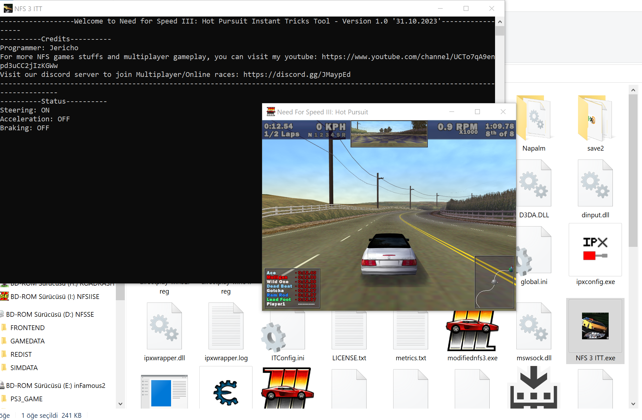642x420 pixels.
Task: Click the '0 KPH' speed readout
Action: pyautogui.click(x=330, y=127)
